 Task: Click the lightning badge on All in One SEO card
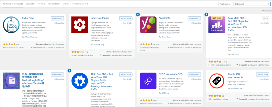pyautogui.click(x=69, y=71)
